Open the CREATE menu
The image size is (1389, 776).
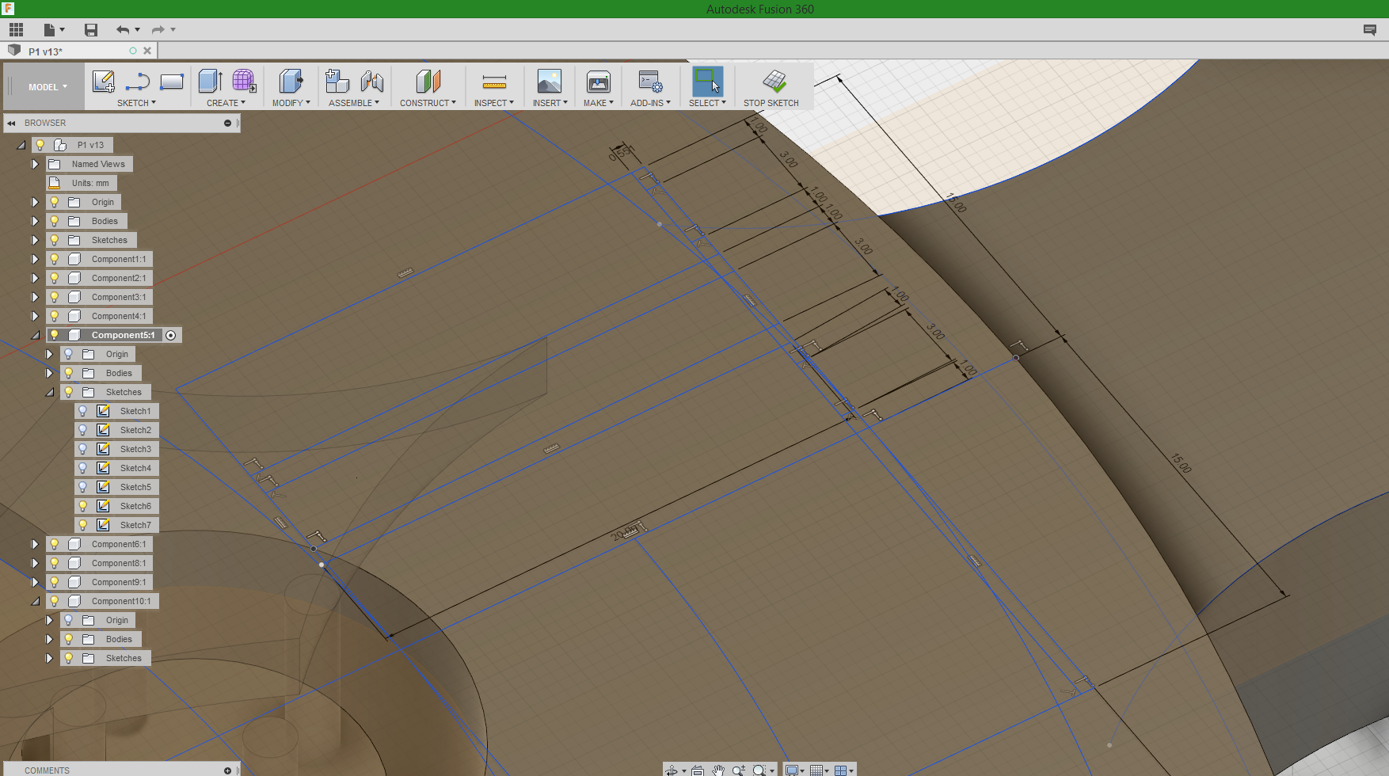(226, 103)
